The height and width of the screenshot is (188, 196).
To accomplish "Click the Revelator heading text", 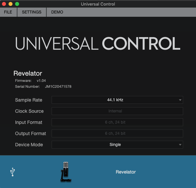I will [x=28, y=73].
